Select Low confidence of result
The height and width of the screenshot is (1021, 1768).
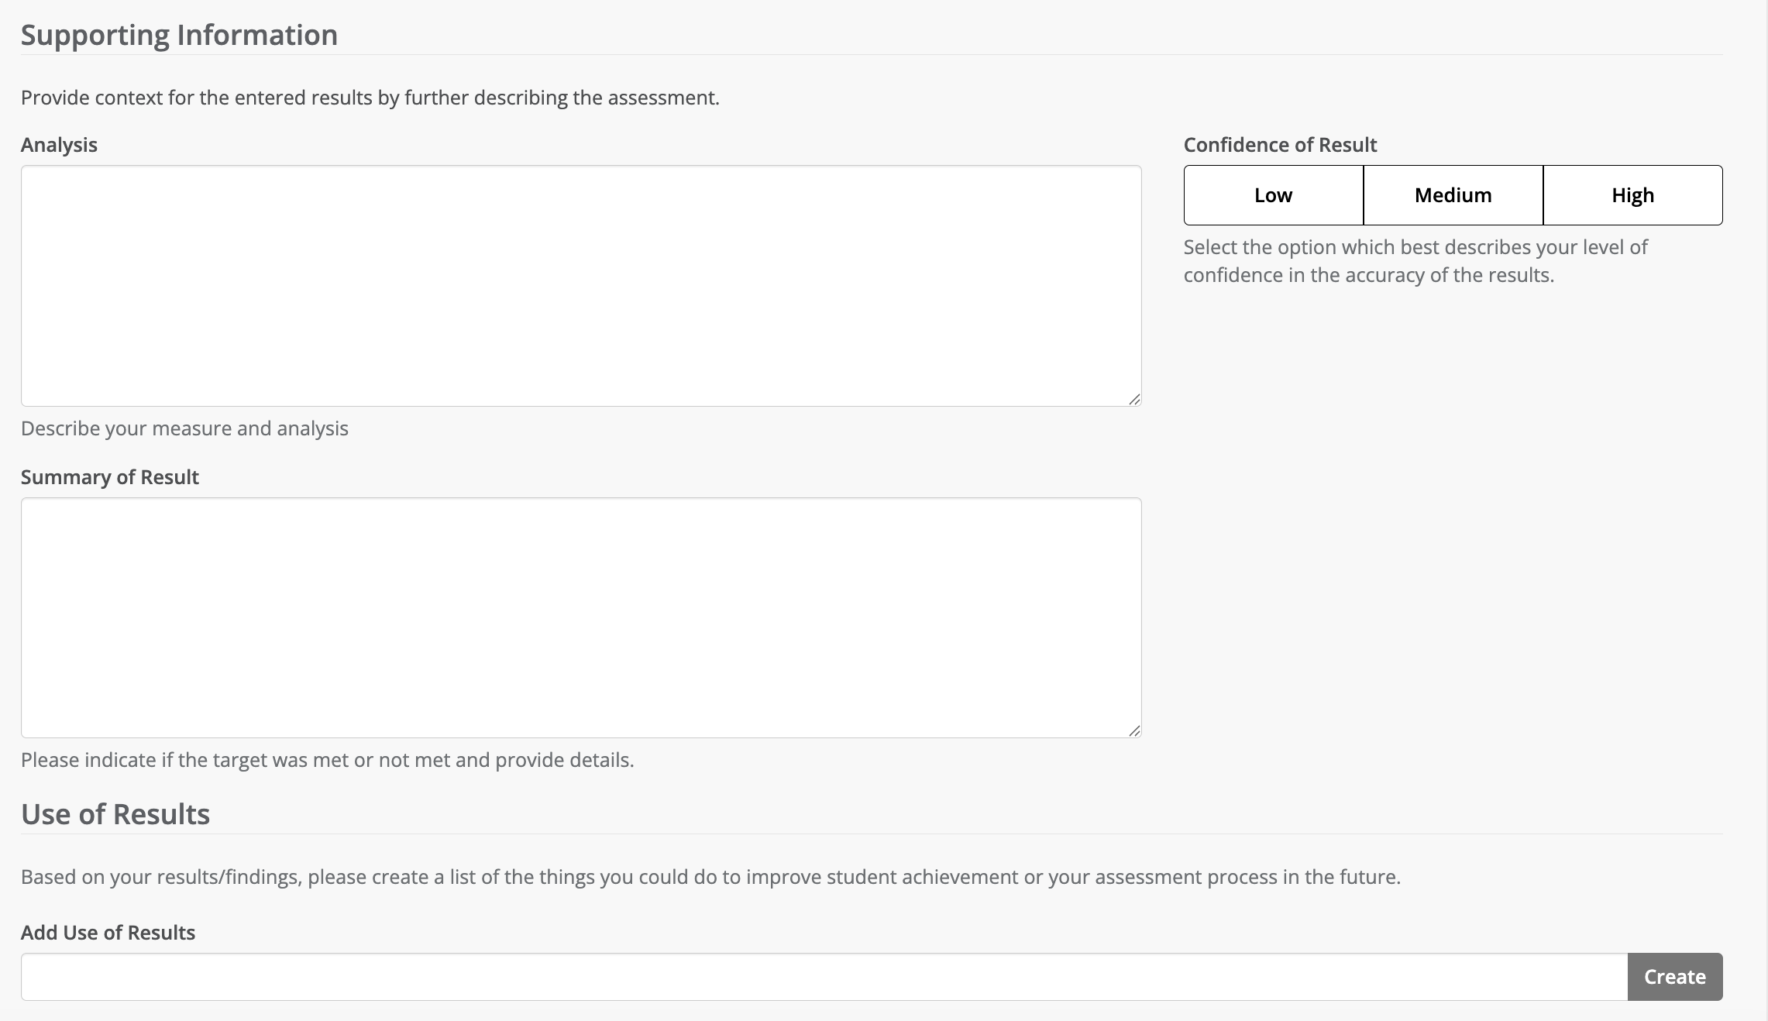click(1273, 195)
